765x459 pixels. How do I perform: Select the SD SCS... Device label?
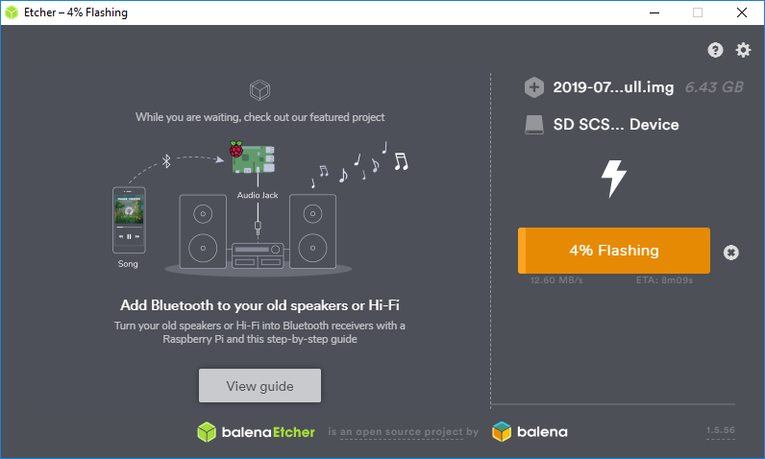click(x=616, y=125)
